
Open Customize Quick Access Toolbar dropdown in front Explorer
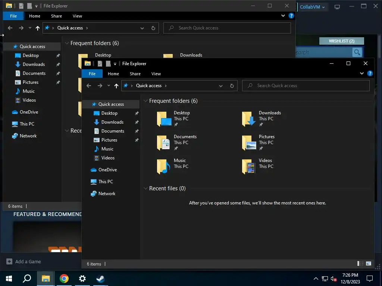coord(115,64)
